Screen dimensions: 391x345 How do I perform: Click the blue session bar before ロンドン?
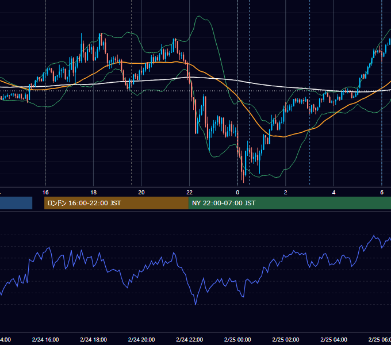[x=16, y=203]
